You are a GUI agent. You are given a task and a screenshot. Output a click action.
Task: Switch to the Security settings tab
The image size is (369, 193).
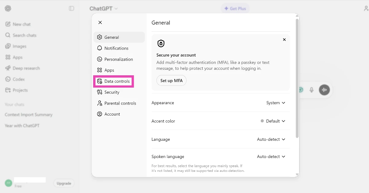click(x=112, y=92)
